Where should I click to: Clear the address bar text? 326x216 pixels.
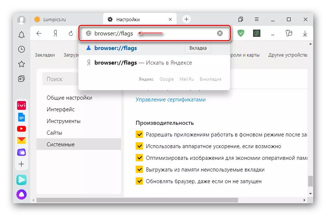[220, 33]
